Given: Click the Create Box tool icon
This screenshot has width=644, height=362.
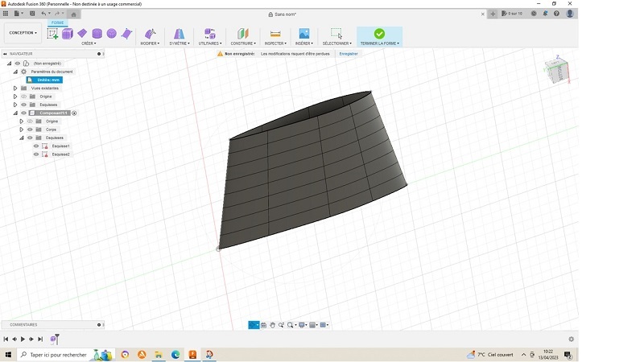Looking at the screenshot, I should [x=68, y=34].
